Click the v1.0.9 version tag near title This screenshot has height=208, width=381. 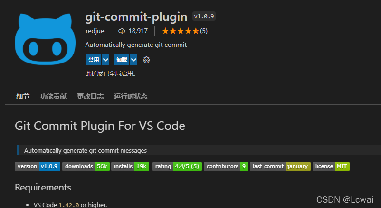[x=204, y=16]
